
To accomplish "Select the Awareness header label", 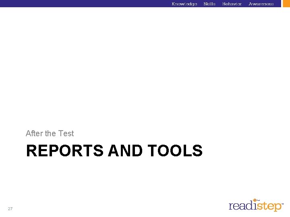I will pos(261,4).
